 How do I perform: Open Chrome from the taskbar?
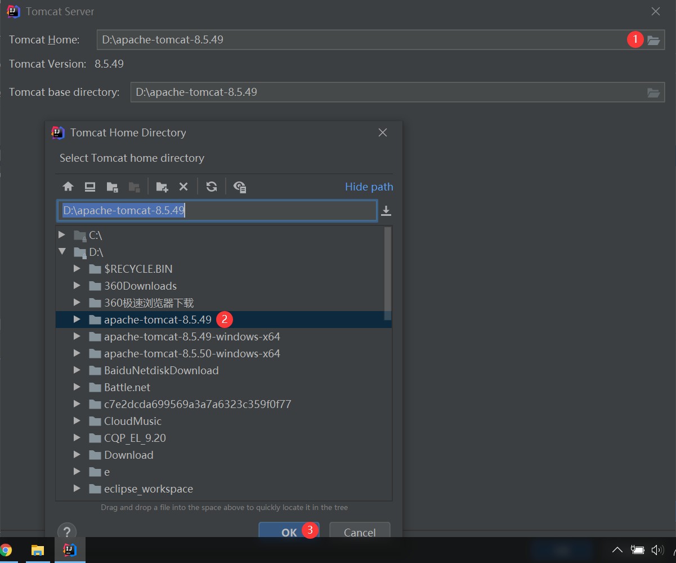[x=6, y=550]
